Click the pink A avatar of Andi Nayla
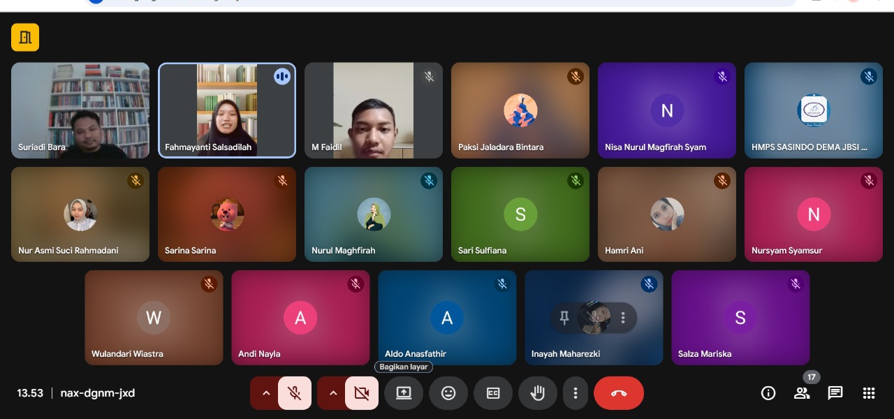894x419 pixels. pos(300,318)
